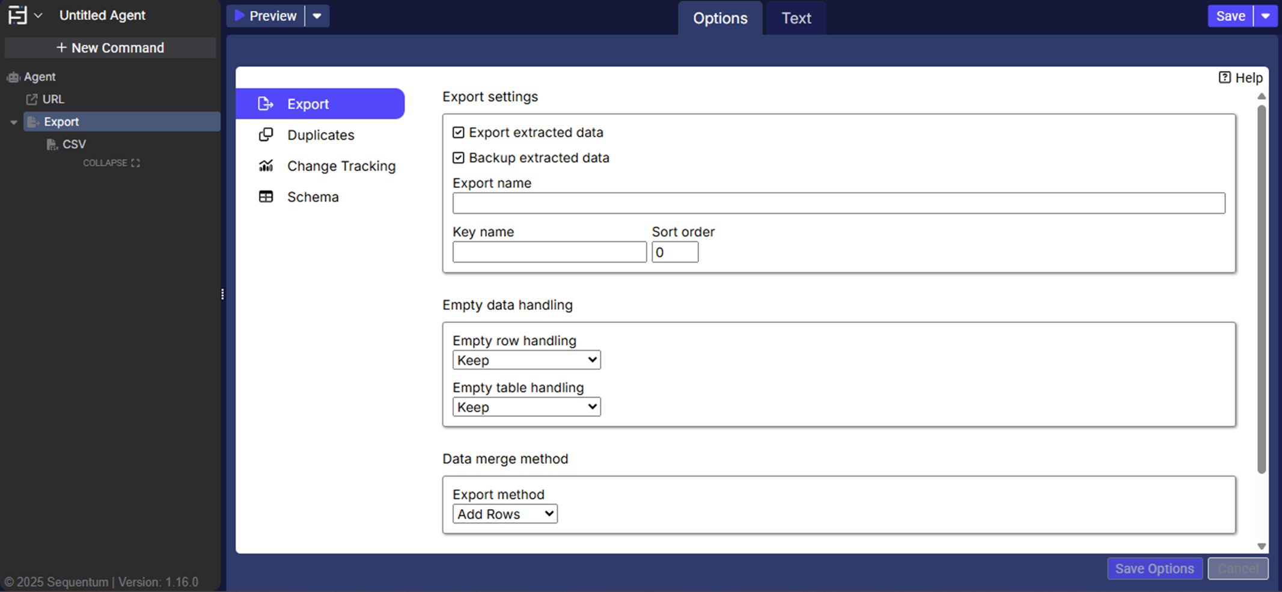This screenshot has width=1282, height=592.
Task: Click the Save Options button
Action: pos(1154,569)
